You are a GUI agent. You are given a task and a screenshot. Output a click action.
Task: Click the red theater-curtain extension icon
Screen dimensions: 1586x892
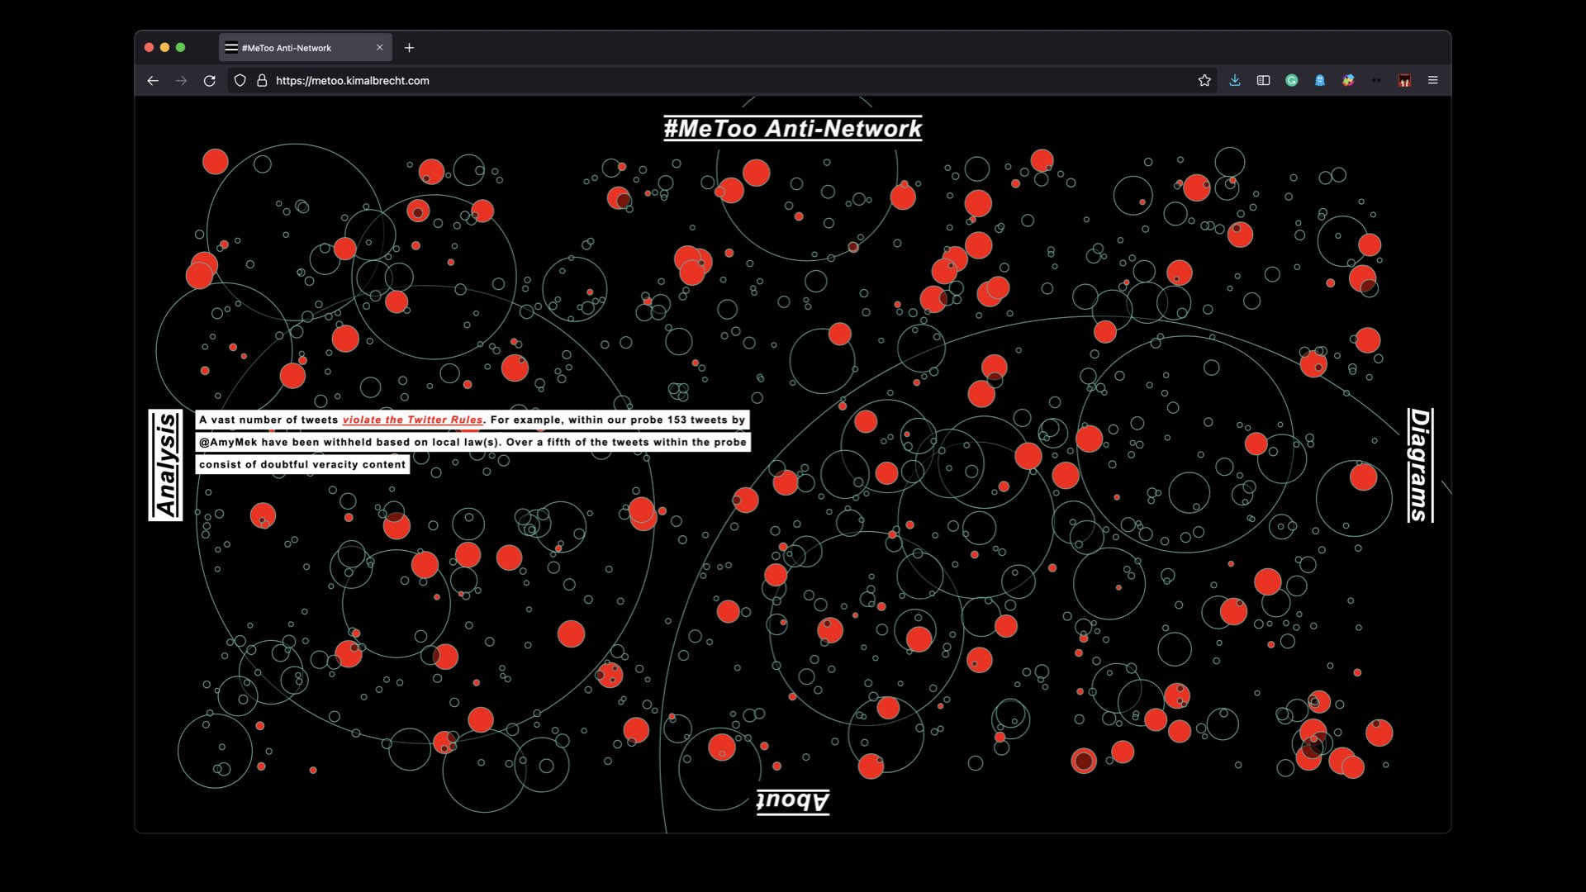1404,81
